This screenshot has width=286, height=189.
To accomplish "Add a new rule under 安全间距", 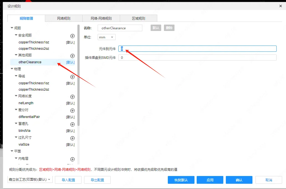I will tap(72, 36).
